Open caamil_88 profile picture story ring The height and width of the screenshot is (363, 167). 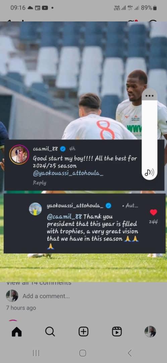19,155
